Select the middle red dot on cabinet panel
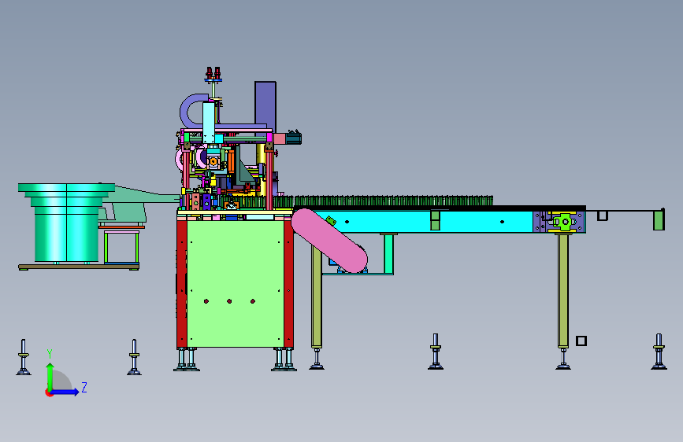 229,301
